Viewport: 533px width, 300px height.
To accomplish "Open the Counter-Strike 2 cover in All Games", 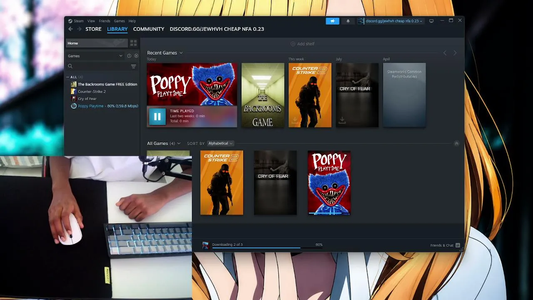I will 222,183.
